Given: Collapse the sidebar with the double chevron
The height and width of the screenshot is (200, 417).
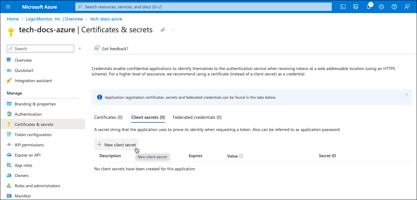Looking at the screenshot, I should (x=80, y=49).
